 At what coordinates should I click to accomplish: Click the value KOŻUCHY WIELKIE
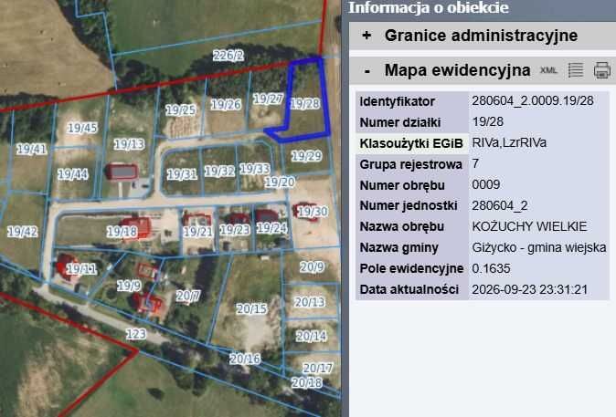[529, 226]
